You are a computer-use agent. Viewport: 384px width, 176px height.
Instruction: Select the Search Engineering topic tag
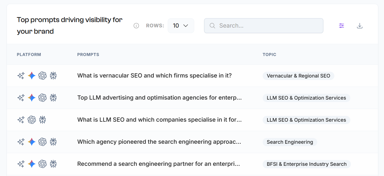290,142
